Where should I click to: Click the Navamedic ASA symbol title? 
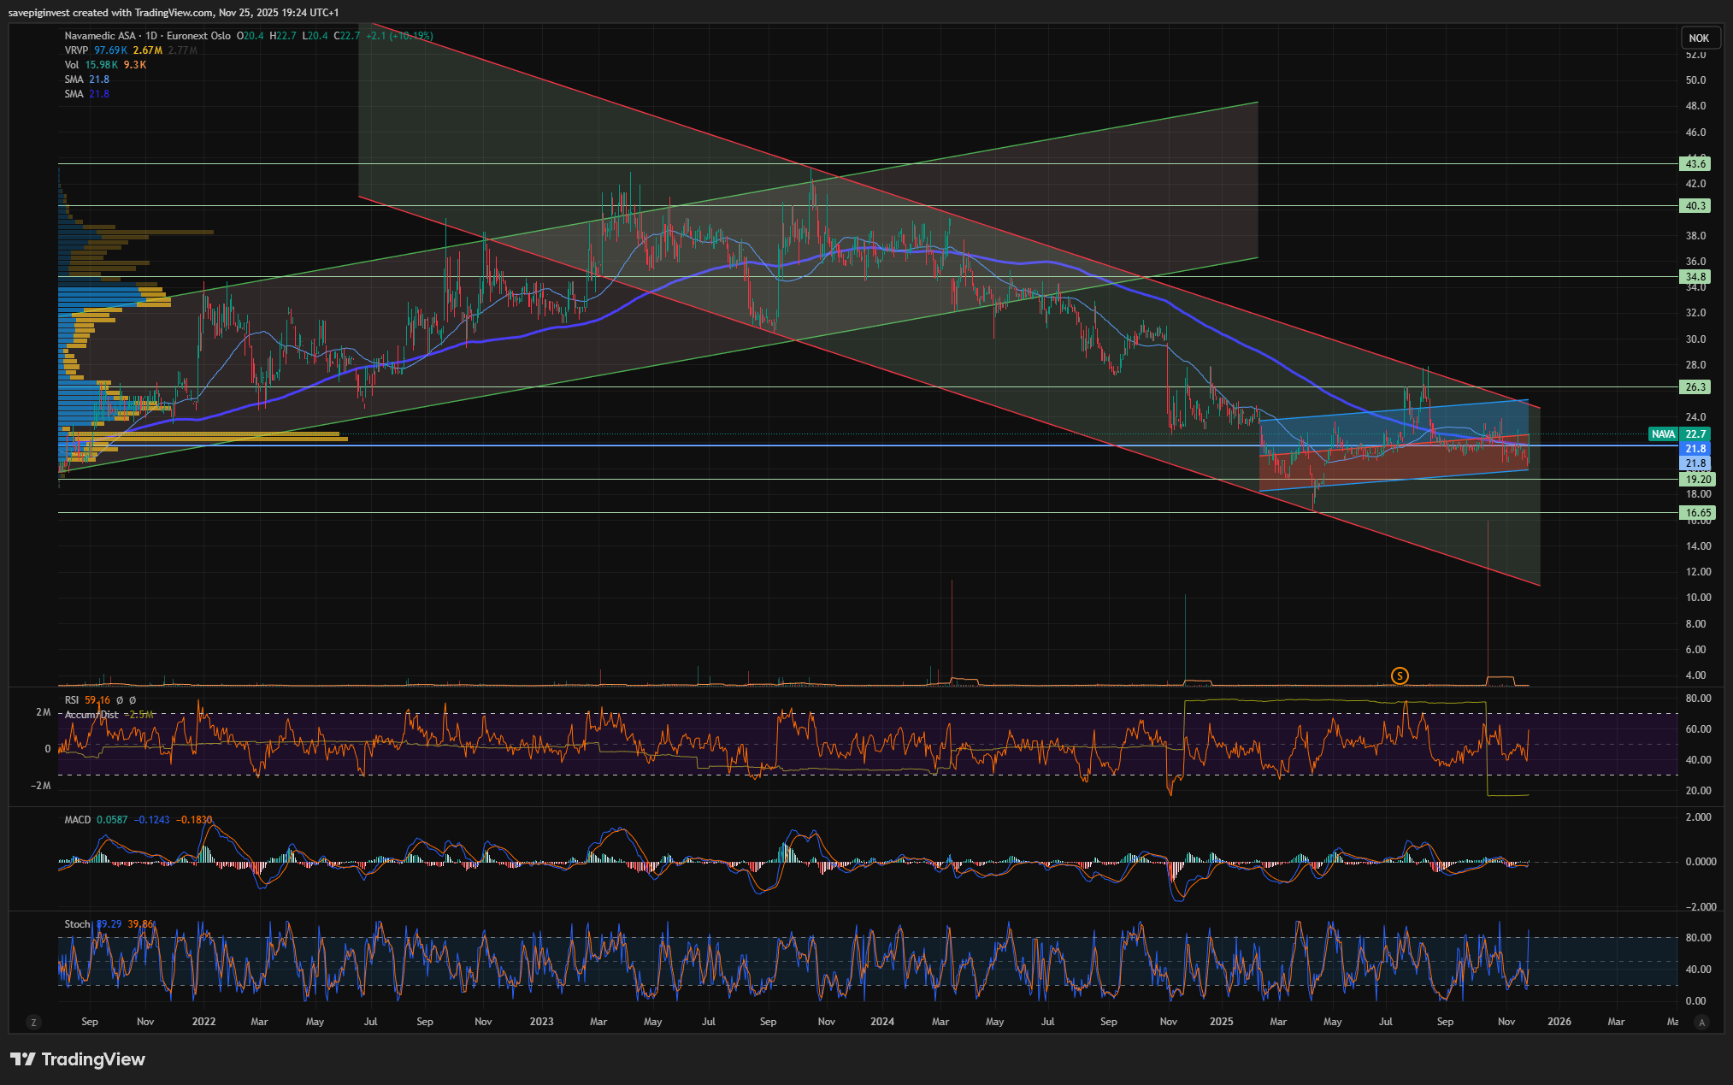click(x=100, y=36)
